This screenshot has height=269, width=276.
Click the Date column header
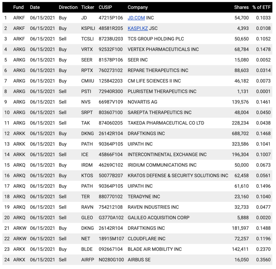coord(35,7)
